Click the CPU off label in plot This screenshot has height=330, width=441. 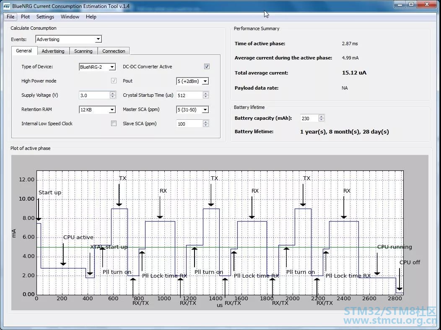tap(410, 262)
